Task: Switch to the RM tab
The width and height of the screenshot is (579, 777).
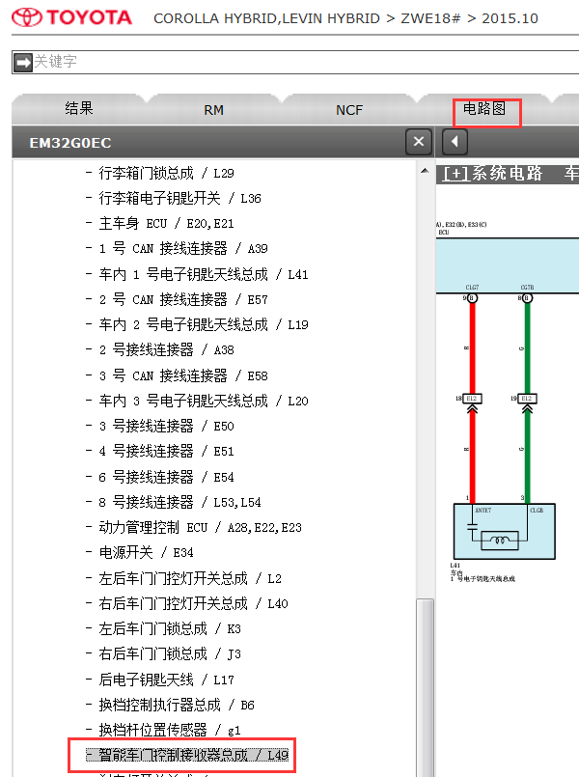Action: (213, 109)
